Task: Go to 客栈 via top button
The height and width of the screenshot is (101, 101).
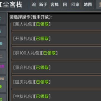Action: pos(55,4)
